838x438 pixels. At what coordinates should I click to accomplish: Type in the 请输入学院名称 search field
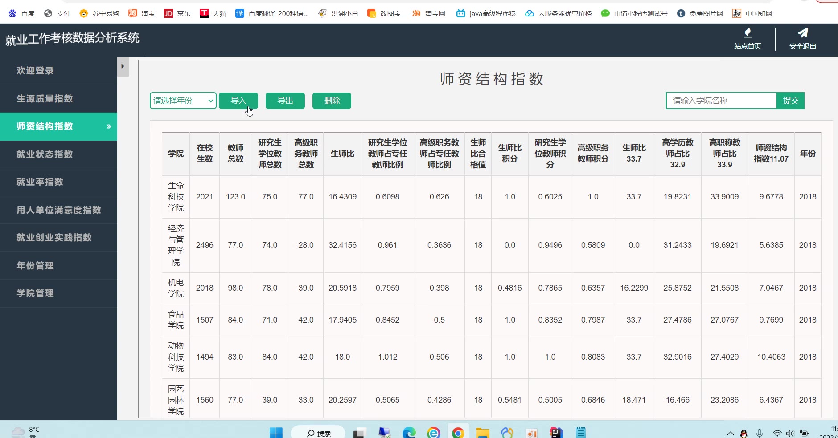(721, 101)
